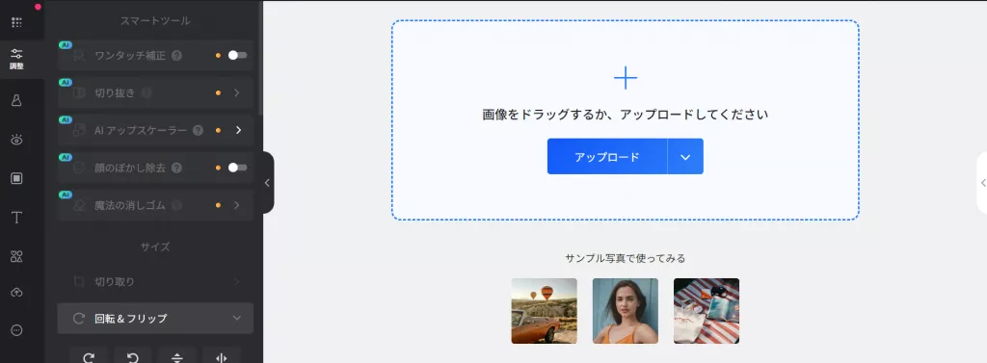Click help icon beside 切り抜き

click(147, 92)
